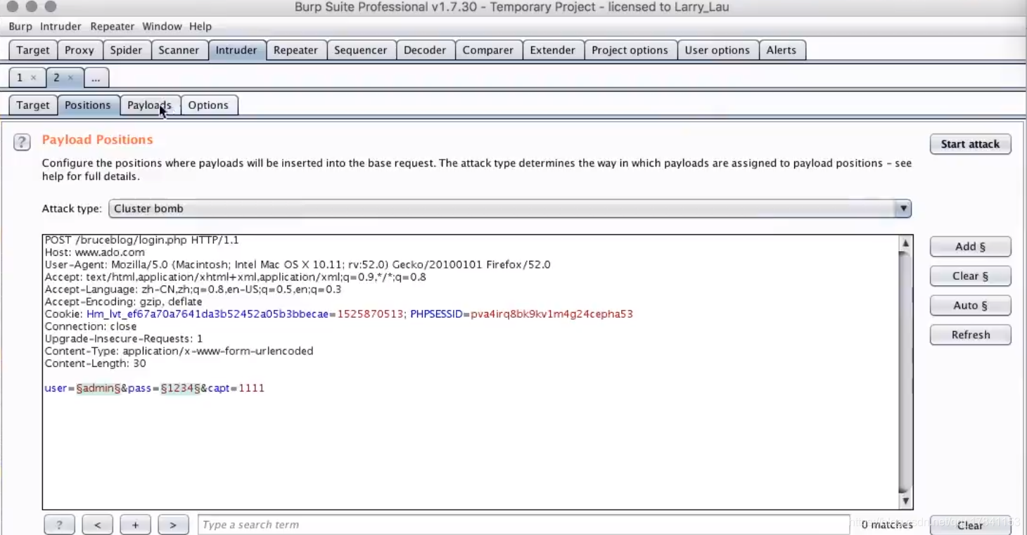Viewport: 1027px width, 535px height.
Task: Click the Clear search button
Action: point(970,525)
